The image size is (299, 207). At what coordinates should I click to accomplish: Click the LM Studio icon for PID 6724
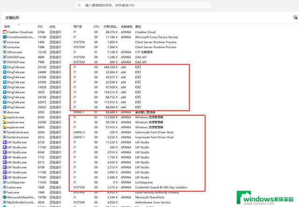tap(5, 142)
